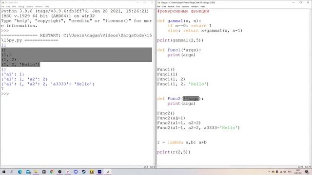Click the Ln indicator in shell status bar
The width and height of the screenshot is (312, 175).
[x=146, y=167]
